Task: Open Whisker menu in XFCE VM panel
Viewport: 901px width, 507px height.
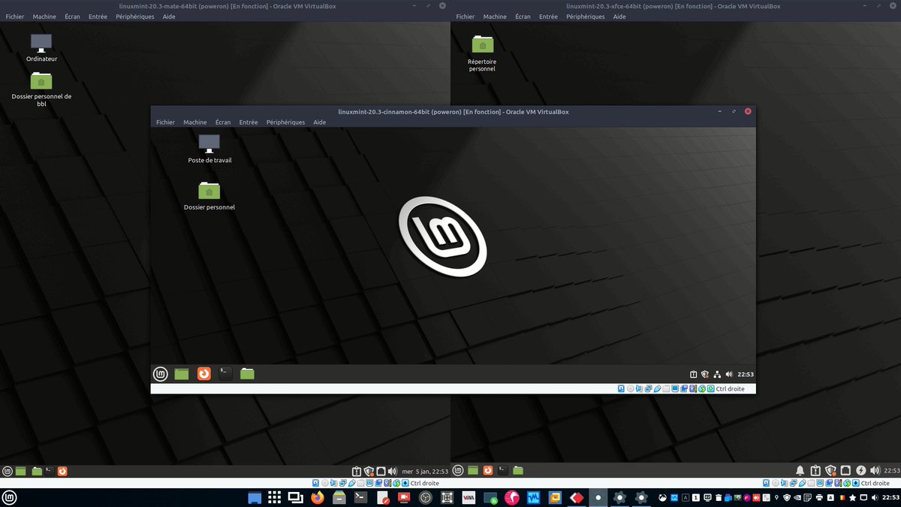Action: tap(458, 471)
